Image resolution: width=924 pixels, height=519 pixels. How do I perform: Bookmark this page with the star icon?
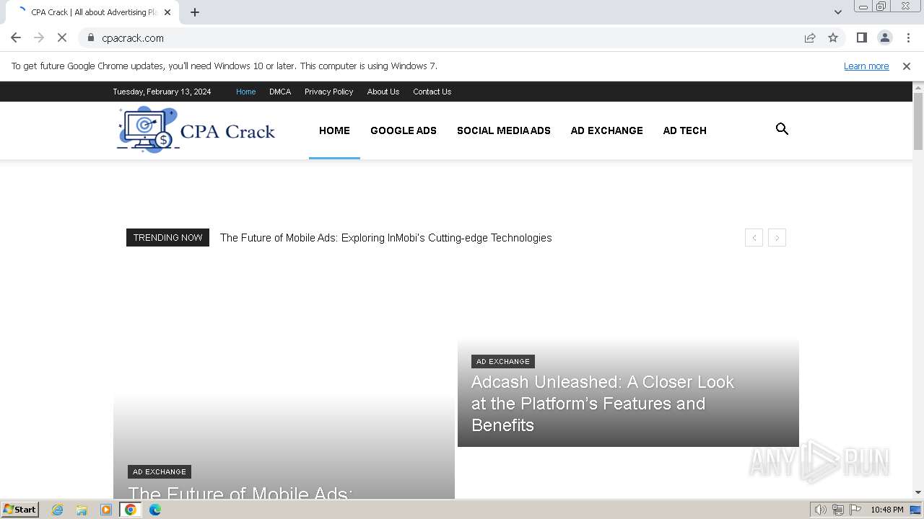[833, 37]
